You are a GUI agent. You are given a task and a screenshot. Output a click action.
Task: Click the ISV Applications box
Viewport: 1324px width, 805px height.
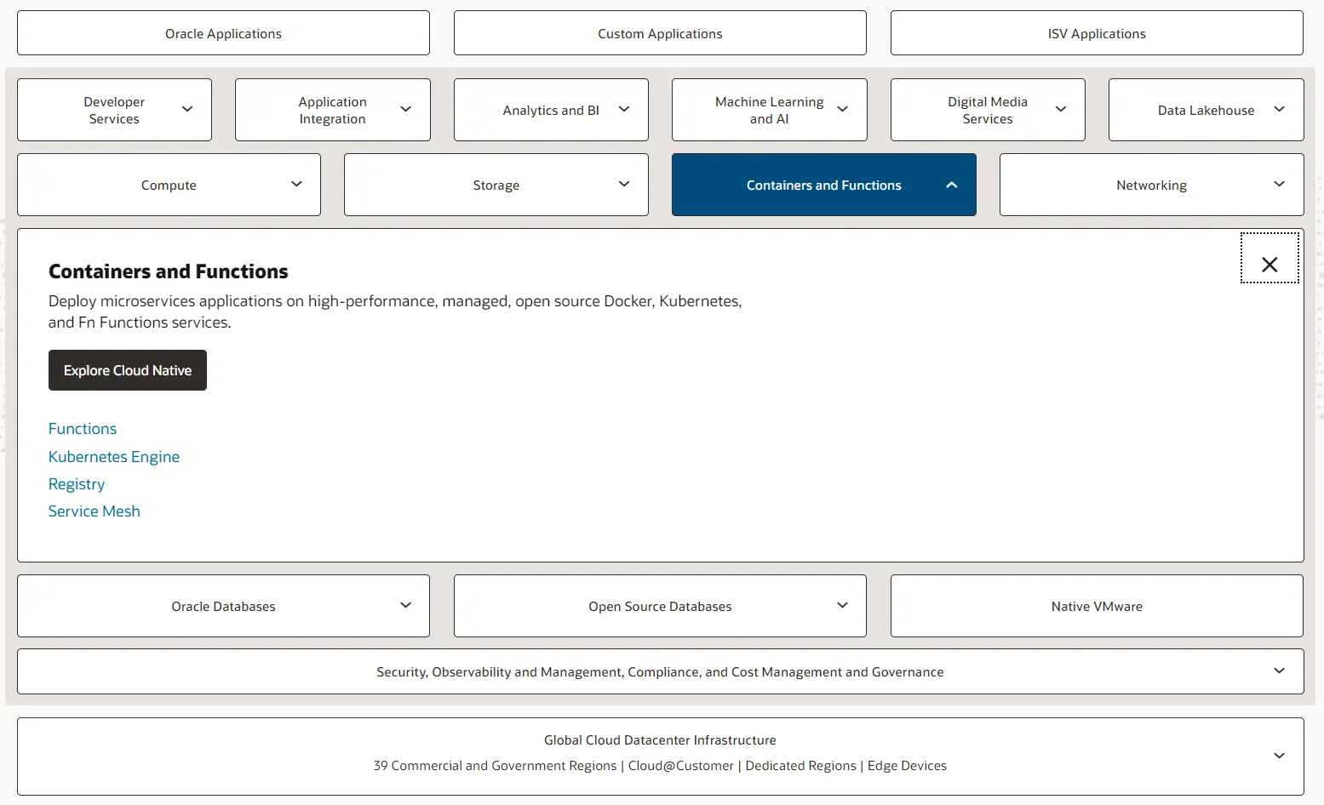click(x=1097, y=33)
